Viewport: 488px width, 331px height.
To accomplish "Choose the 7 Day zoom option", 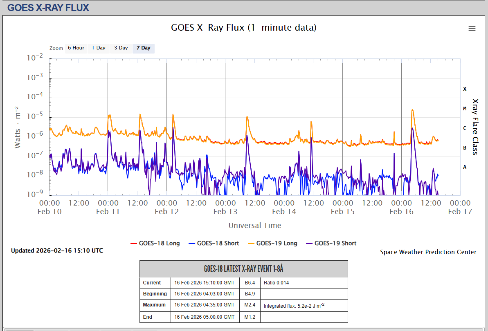I will (143, 48).
